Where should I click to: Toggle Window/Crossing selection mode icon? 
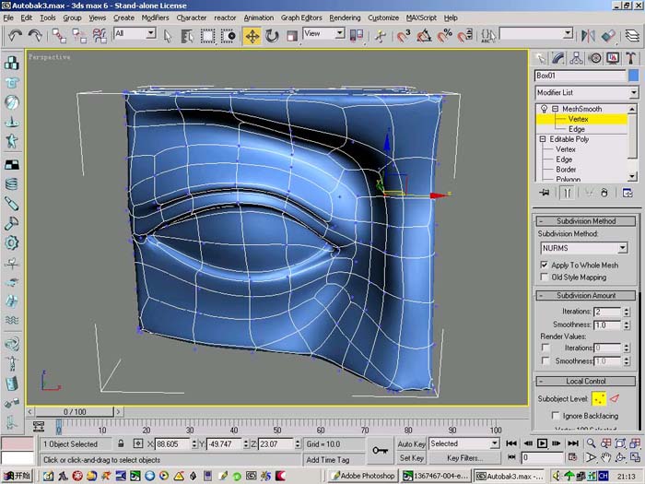click(229, 36)
